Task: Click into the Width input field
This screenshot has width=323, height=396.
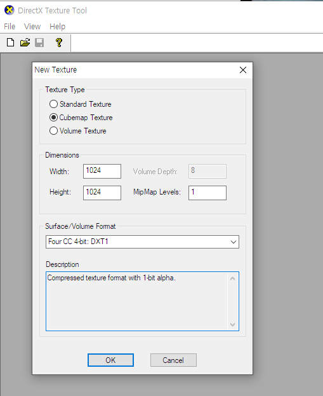Action: point(102,171)
